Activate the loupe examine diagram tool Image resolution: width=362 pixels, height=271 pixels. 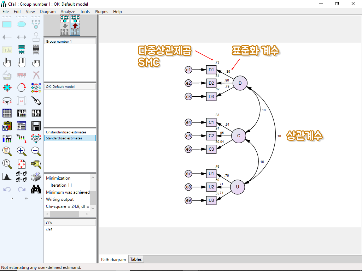36,164
